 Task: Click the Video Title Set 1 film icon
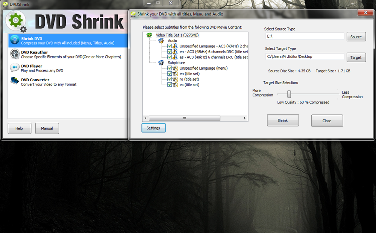pyautogui.click(x=149, y=35)
